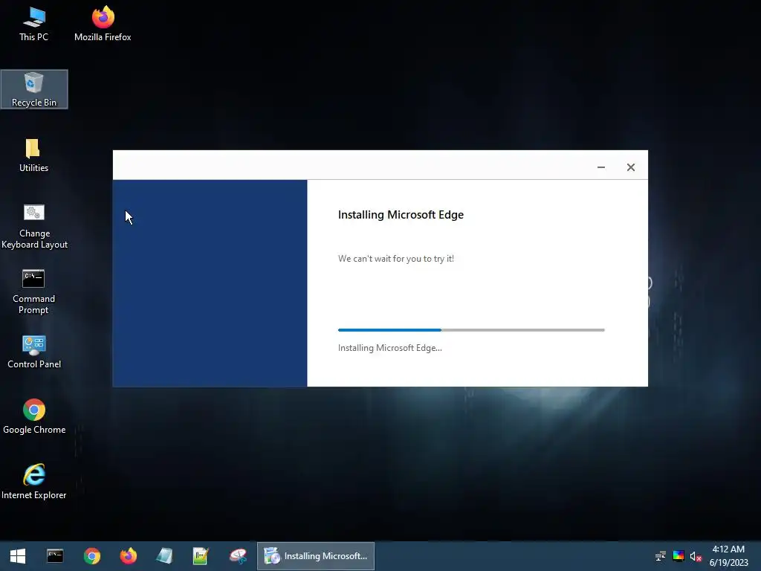Select the Google Chrome desktop shortcut
This screenshot has height=571, width=761.
34,416
